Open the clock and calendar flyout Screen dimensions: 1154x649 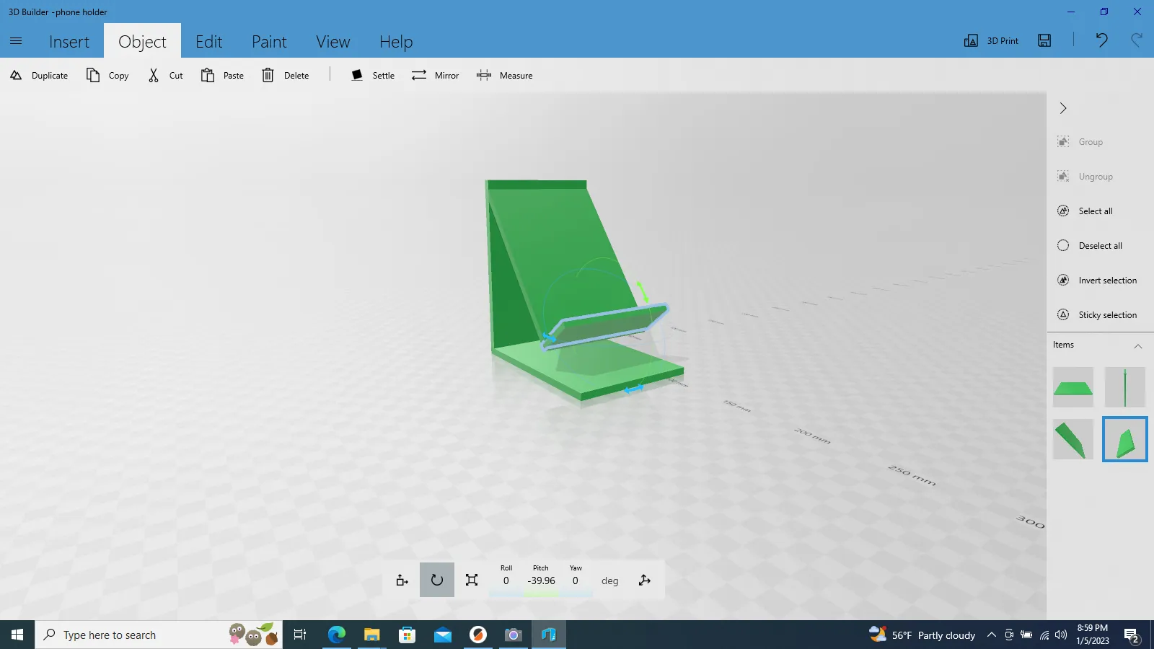coord(1093,635)
